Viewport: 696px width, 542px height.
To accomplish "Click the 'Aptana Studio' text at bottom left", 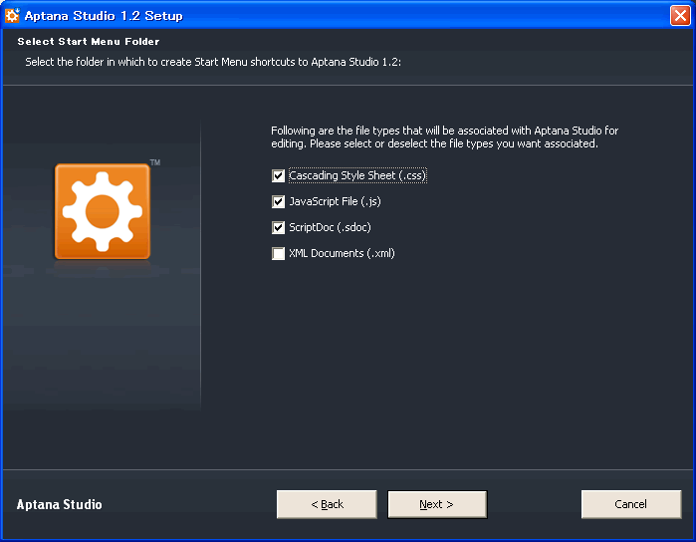I will pyautogui.click(x=59, y=505).
